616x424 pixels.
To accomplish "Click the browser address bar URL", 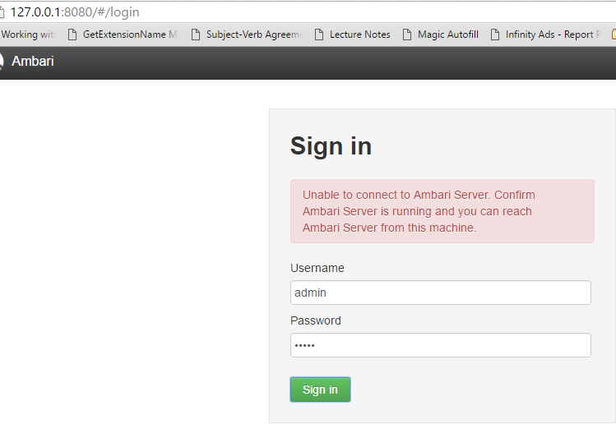I will [75, 12].
